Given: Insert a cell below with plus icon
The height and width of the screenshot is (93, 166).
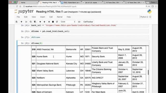Looking at the screenshot, I should (x=21, y=22).
